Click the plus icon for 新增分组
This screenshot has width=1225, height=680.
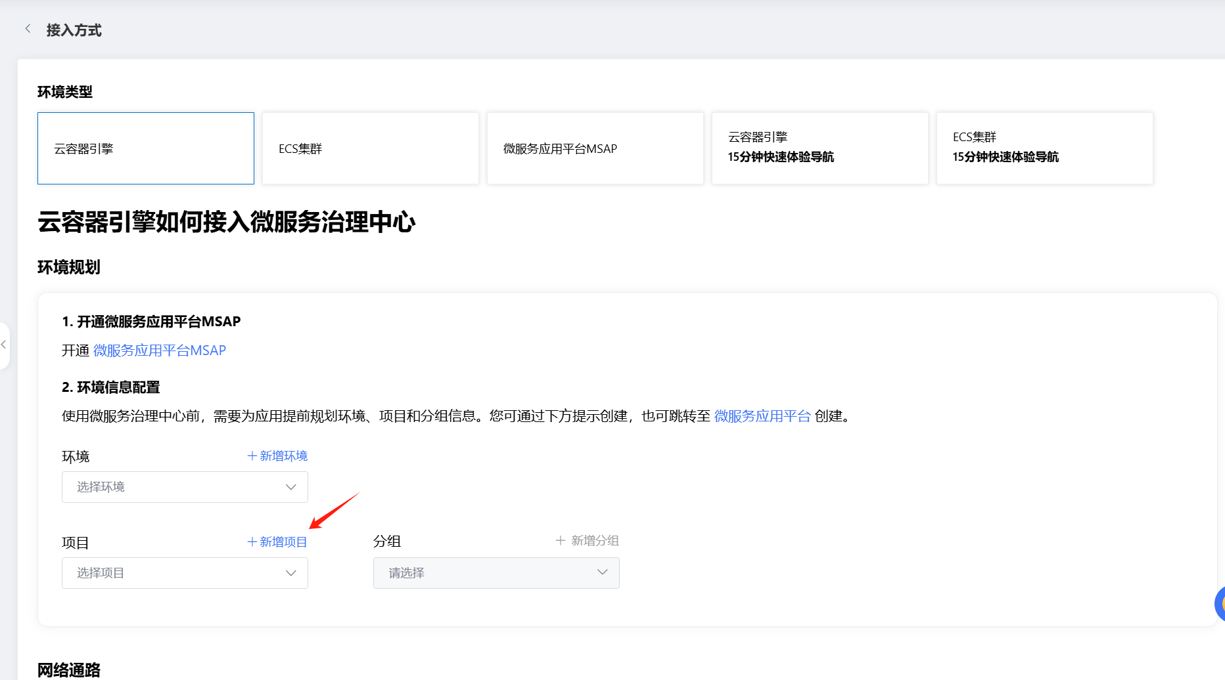click(560, 541)
